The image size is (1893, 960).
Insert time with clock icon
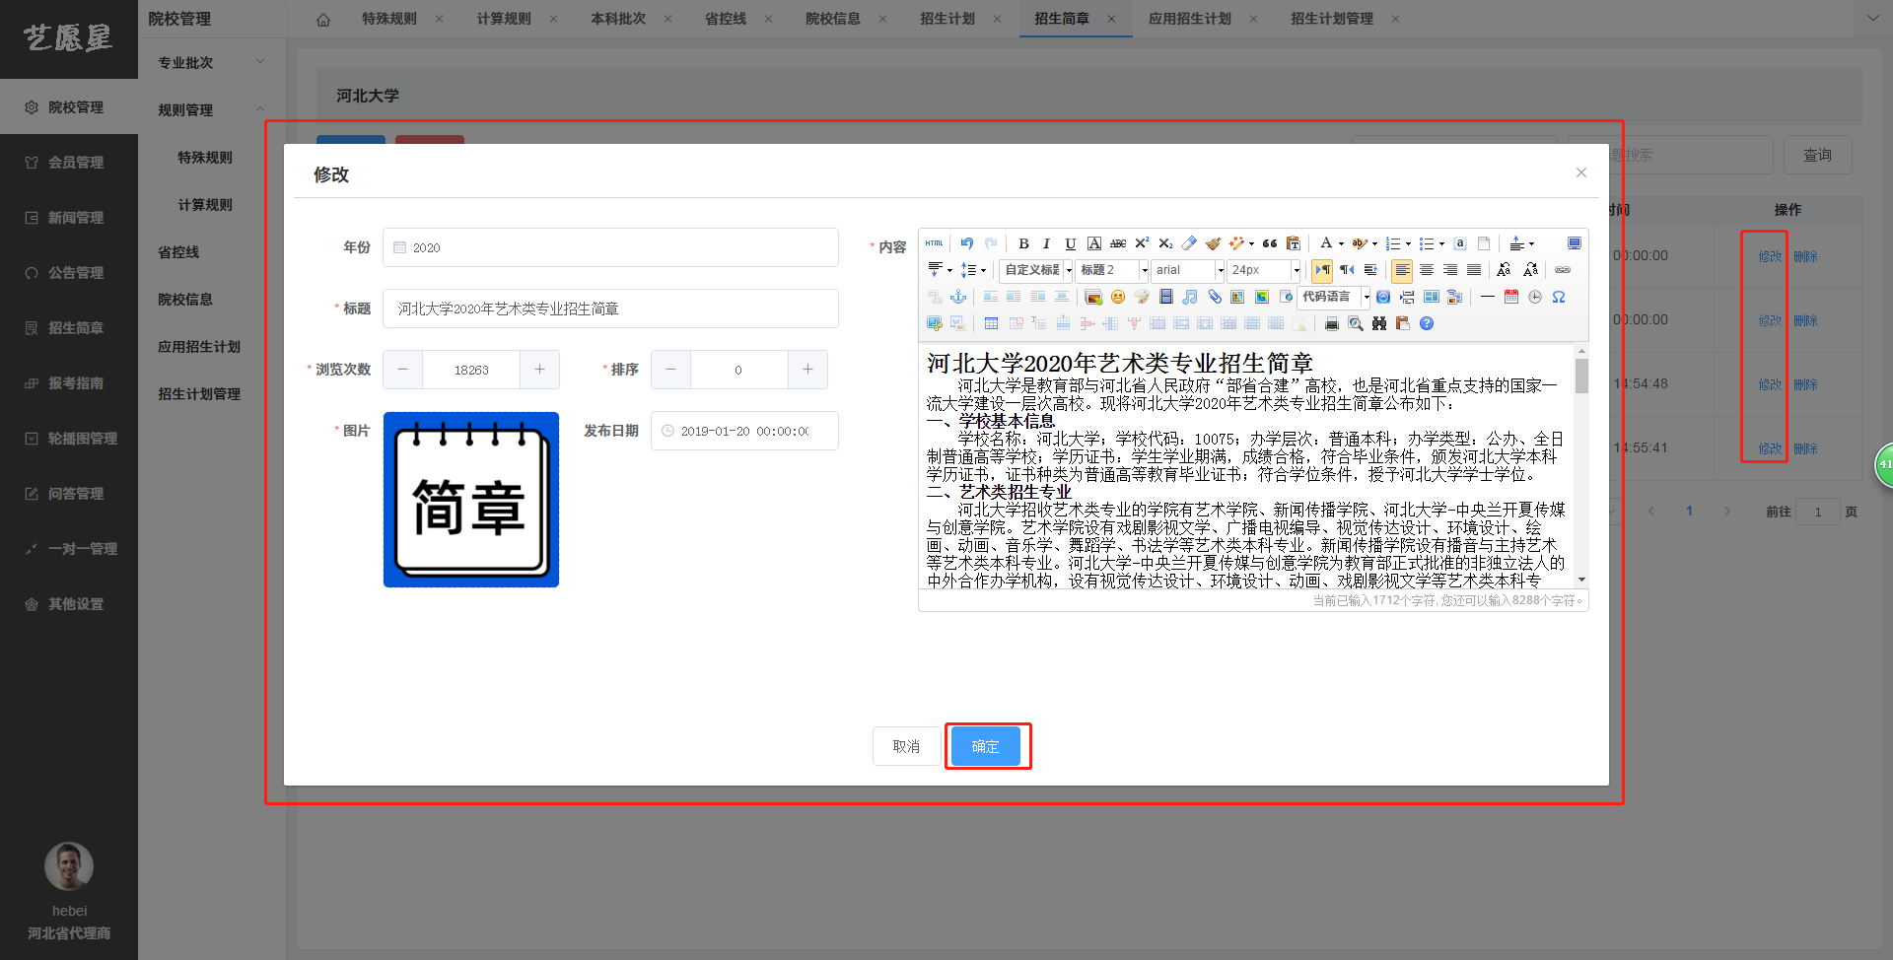(1535, 297)
